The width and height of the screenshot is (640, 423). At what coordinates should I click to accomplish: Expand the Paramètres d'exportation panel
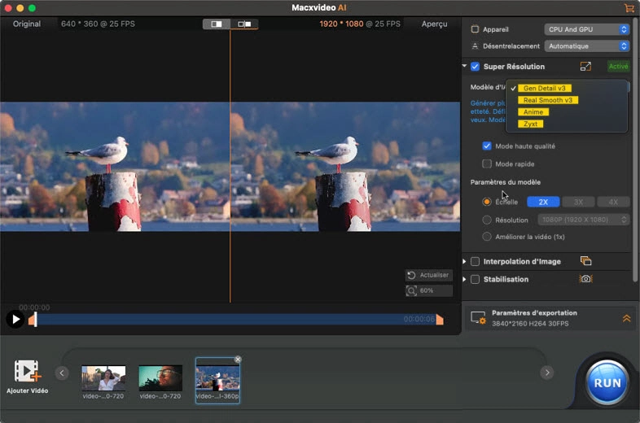point(626,318)
